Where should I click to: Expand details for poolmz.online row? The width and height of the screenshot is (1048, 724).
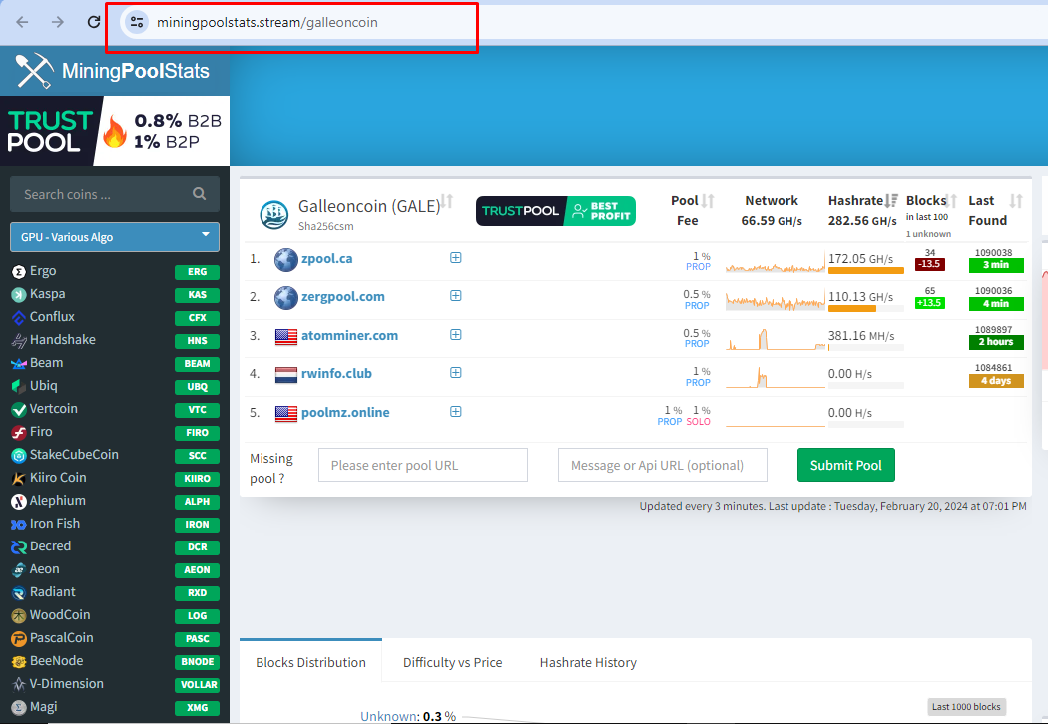(456, 412)
